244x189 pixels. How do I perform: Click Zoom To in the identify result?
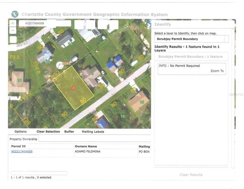[217, 71]
